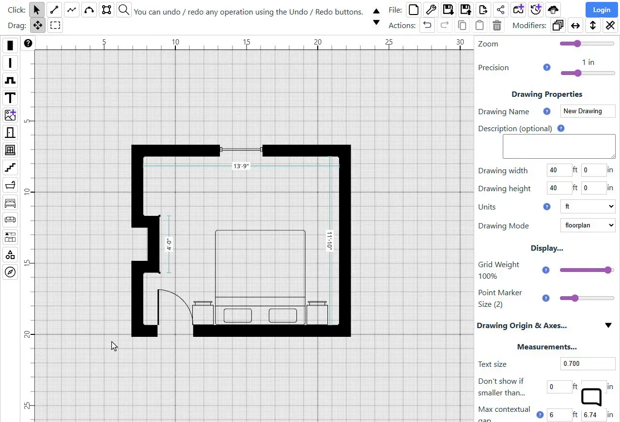Click the ruler and pencil modifier icon
Viewport: 620px width, 422px height.
[610, 25]
